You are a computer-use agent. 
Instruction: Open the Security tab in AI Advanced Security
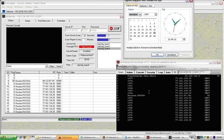(x=151, y=72)
